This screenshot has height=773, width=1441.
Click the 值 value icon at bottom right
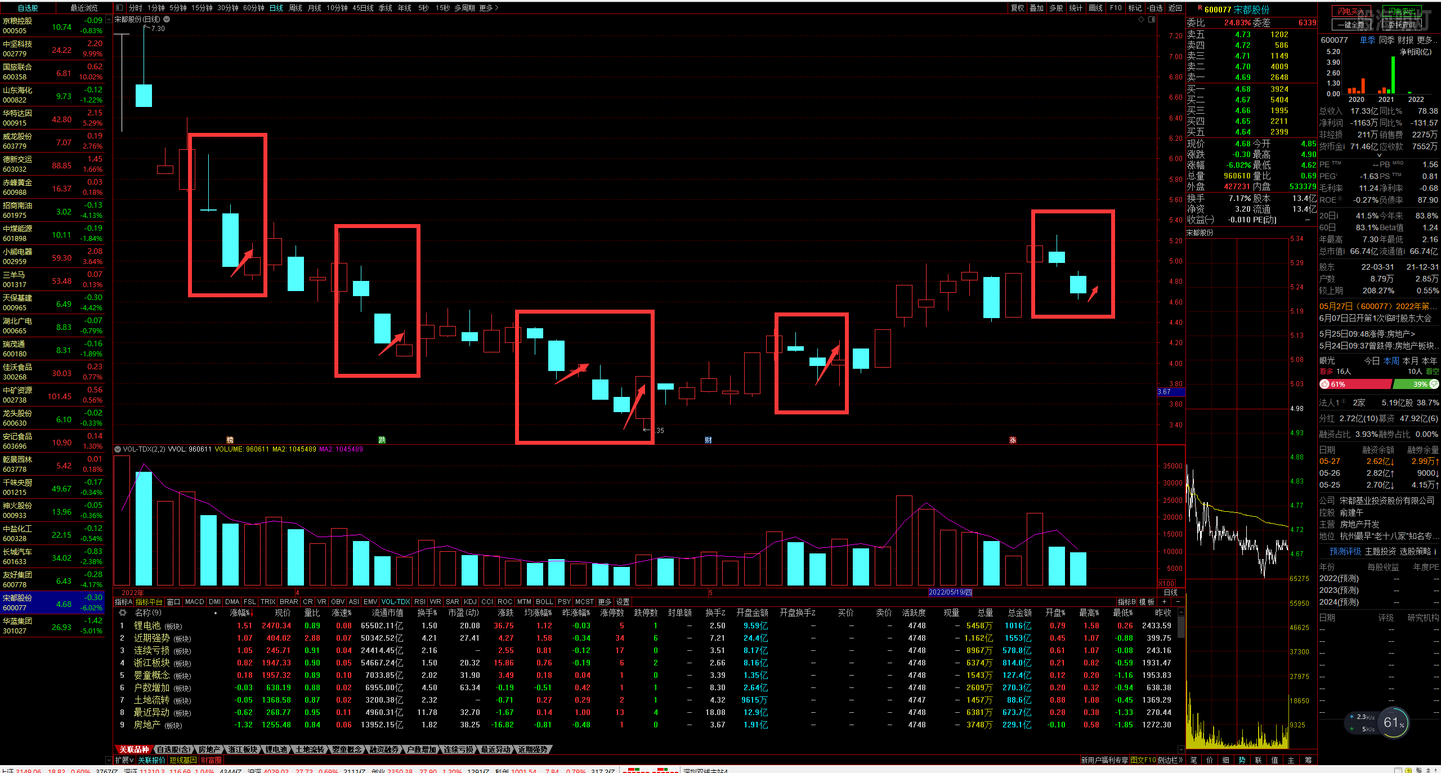[1275, 760]
